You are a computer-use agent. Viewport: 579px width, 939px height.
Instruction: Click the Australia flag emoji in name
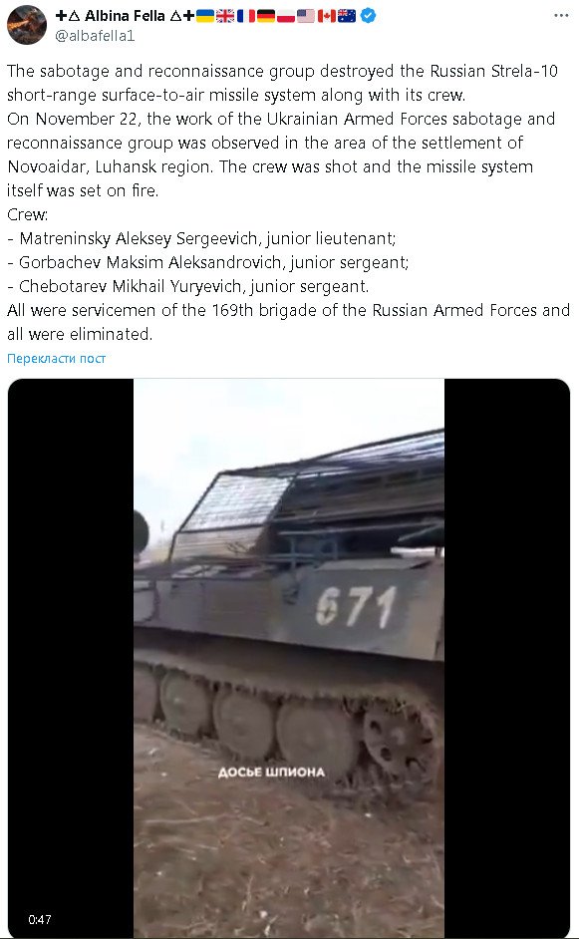pos(347,16)
